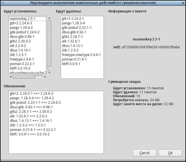Select zlib 1.2.3-2 in removal list

tap(82, 50)
